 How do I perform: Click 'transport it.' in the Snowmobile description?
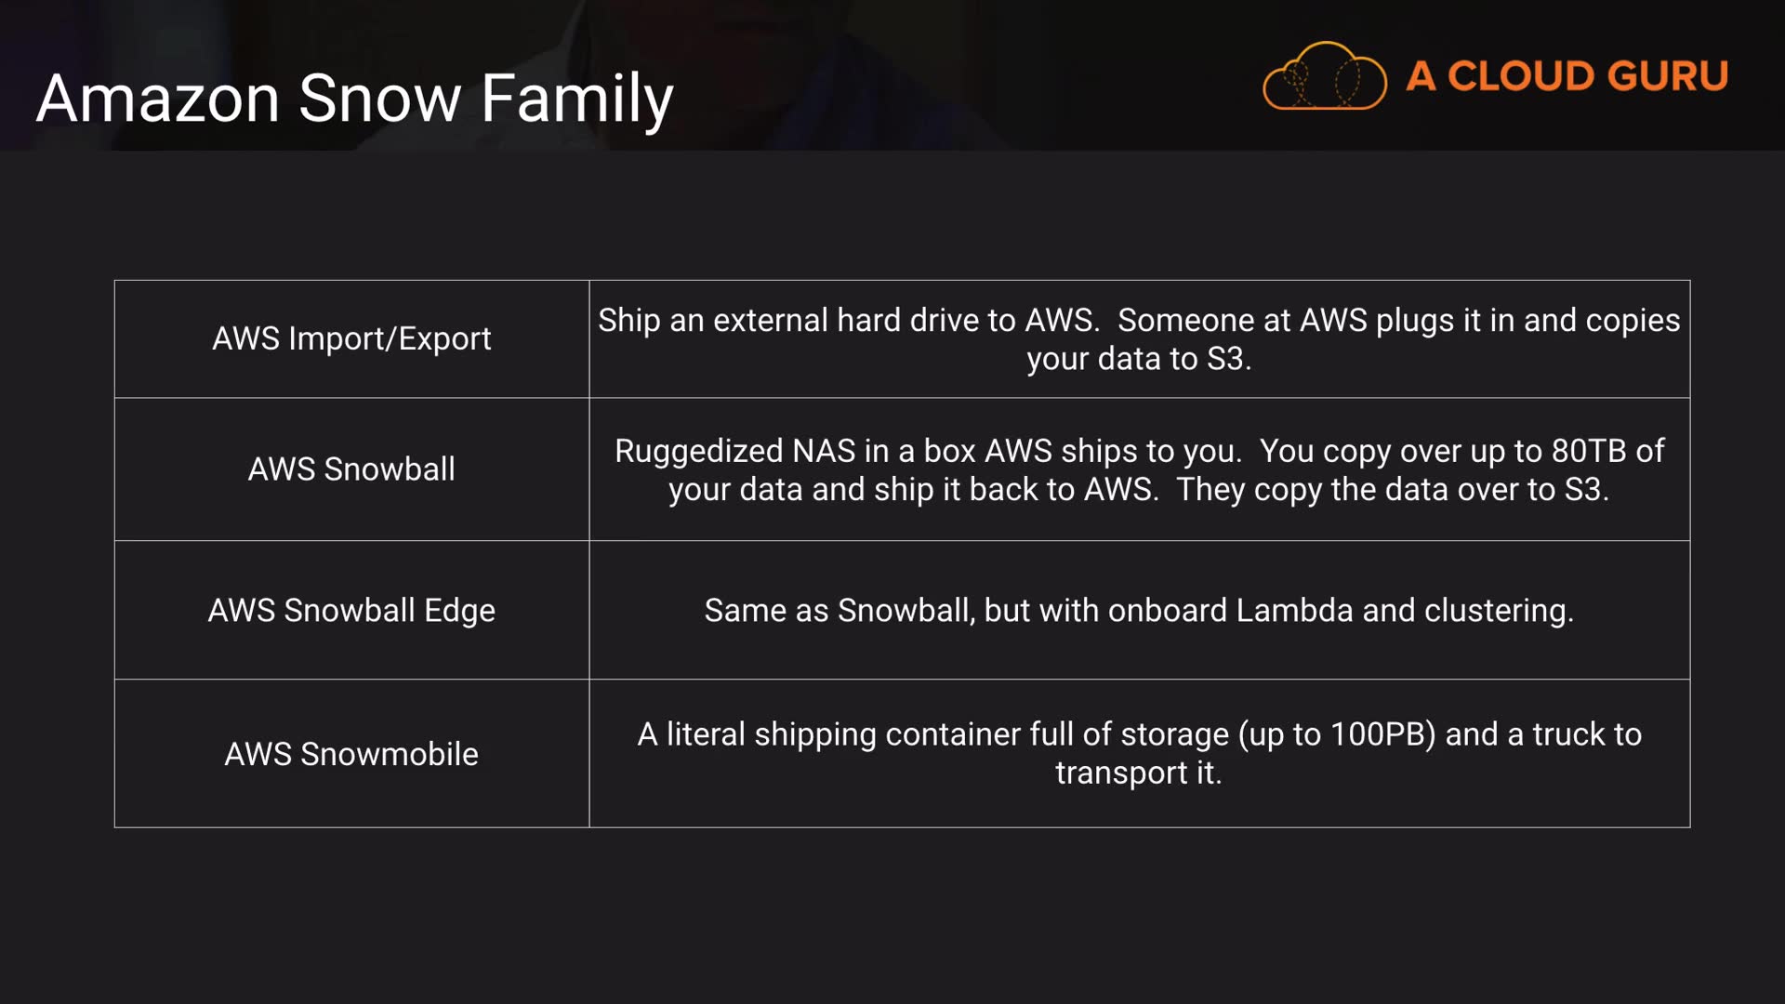point(1139,773)
